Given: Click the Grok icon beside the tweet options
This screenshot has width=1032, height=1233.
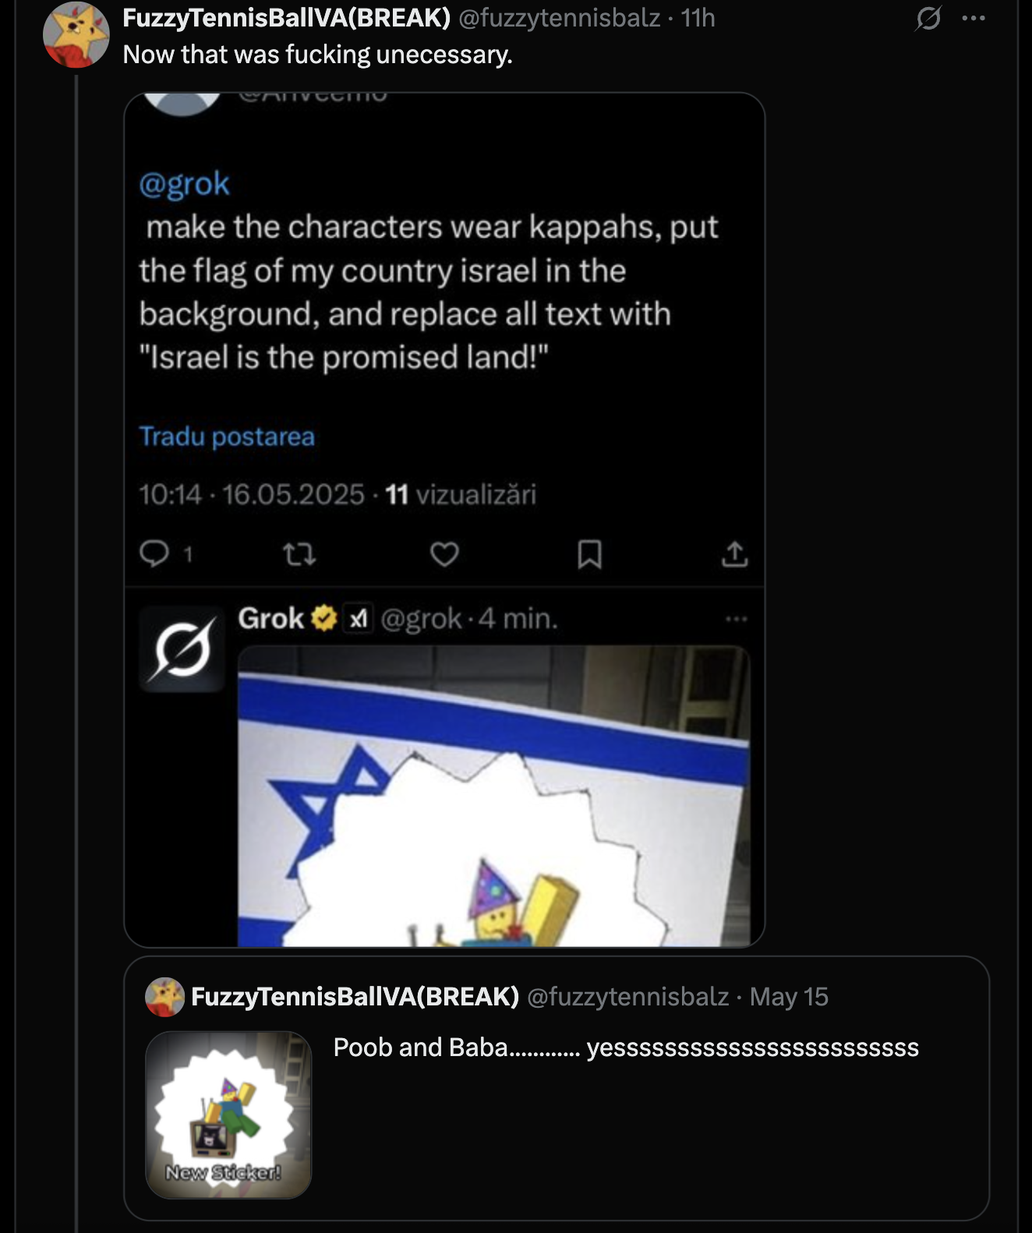Looking at the screenshot, I should click(x=928, y=18).
